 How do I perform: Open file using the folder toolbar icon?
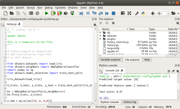pos(12,13)
